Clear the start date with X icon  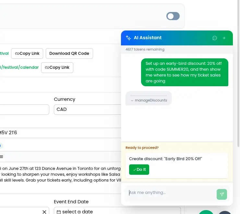pos(44,212)
